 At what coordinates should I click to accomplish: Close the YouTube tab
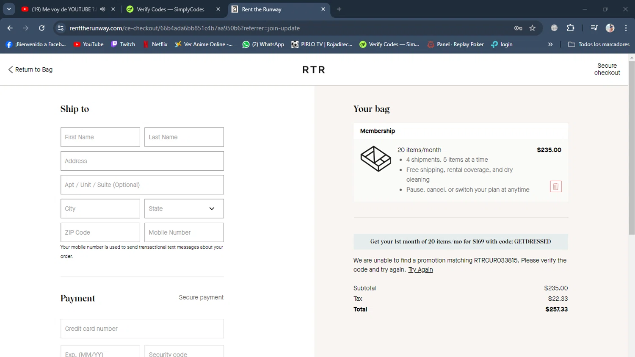(x=113, y=9)
